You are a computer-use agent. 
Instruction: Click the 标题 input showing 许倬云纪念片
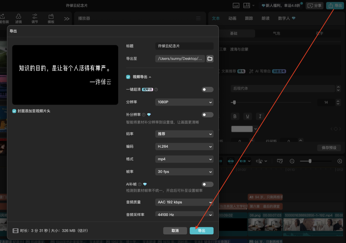[184, 46]
